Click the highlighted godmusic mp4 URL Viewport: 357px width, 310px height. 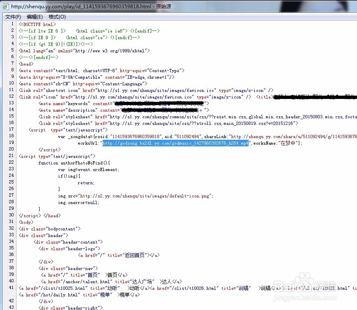175,143
